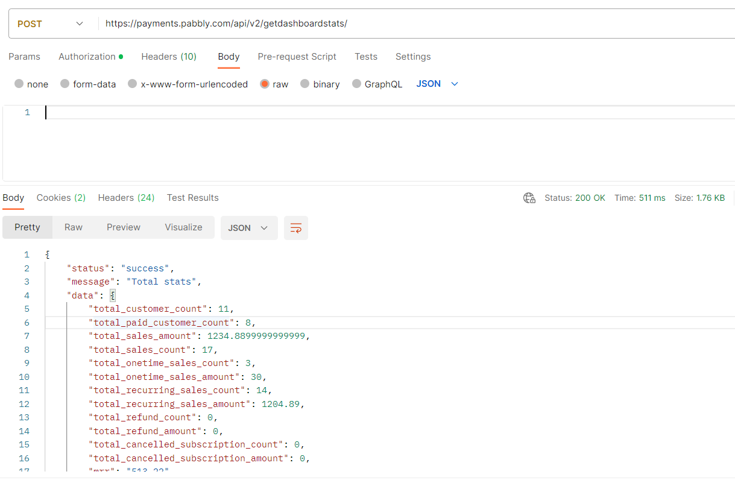
Task: Show the response Body tab
Action: [13, 198]
